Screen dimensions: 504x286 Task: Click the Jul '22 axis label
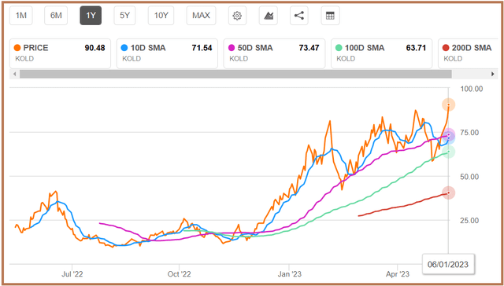pos(72,274)
